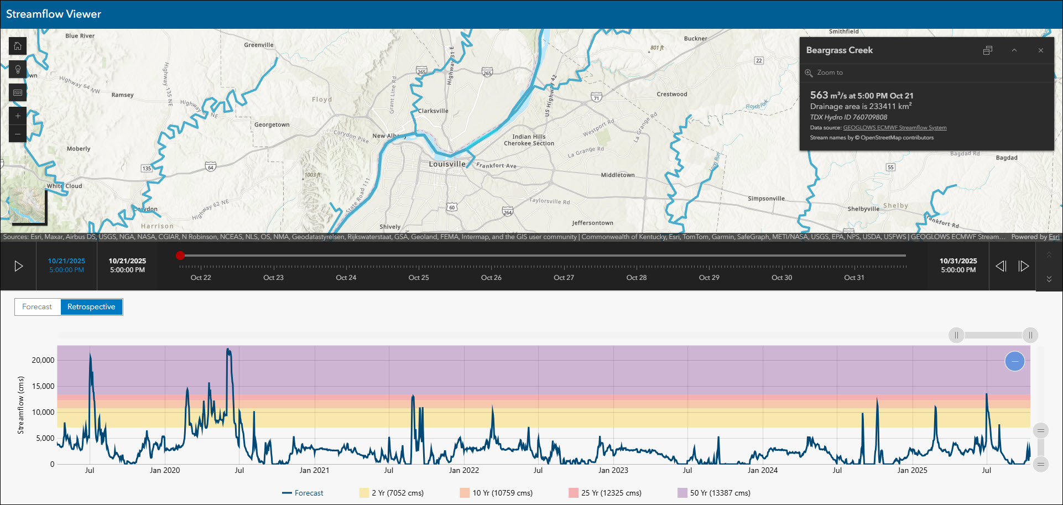Click the blue start date 10/21/2025
This screenshot has width=1063, height=505.
pyautogui.click(x=66, y=261)
